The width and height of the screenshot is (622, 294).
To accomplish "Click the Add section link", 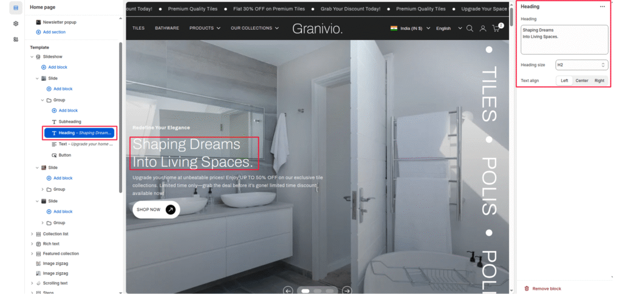I will 54,32.
